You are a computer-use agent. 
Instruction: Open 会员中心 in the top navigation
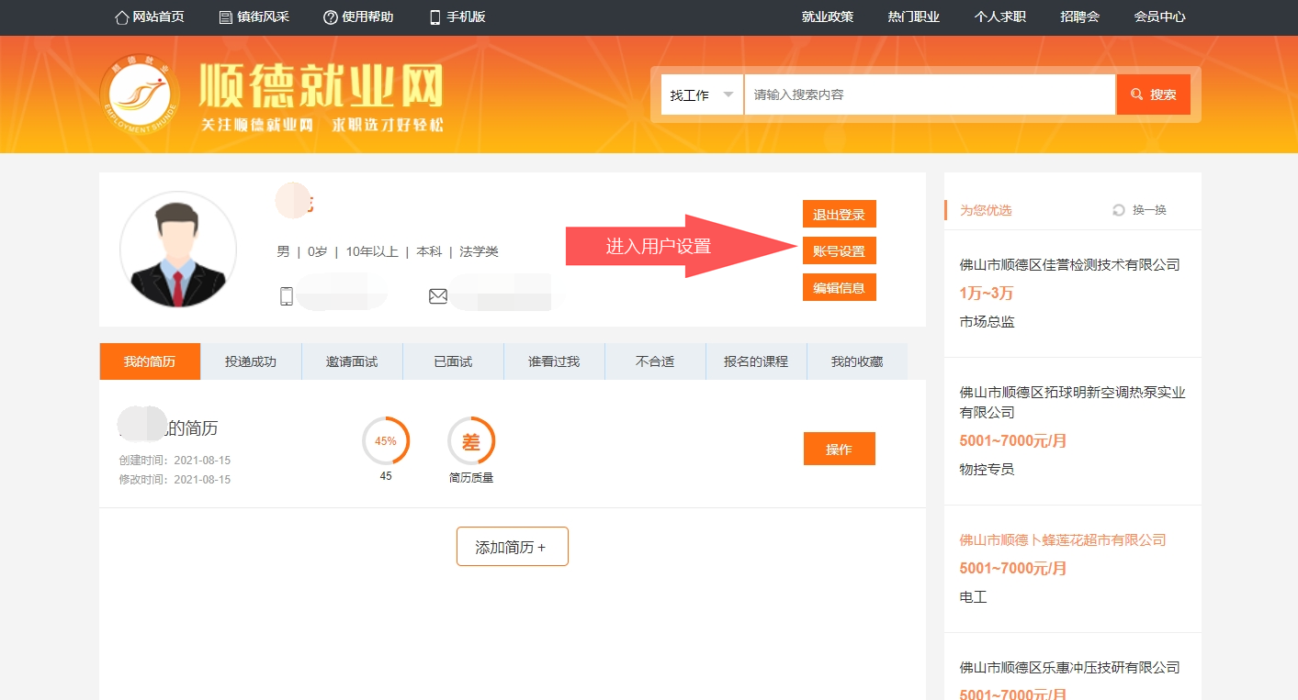(x=1159, y=17)
